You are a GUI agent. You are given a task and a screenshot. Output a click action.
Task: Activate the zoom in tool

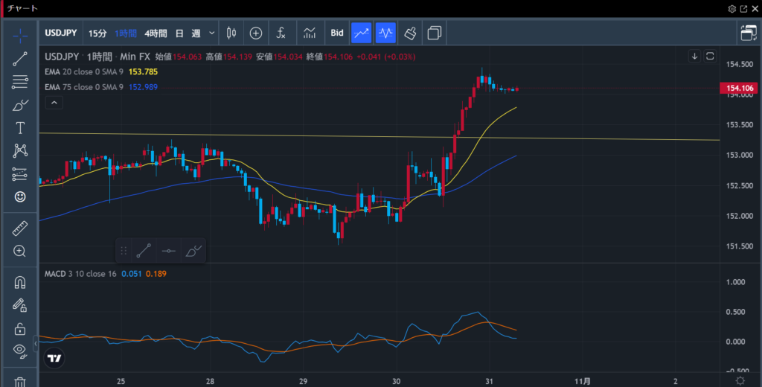click(x=20, y=252)
